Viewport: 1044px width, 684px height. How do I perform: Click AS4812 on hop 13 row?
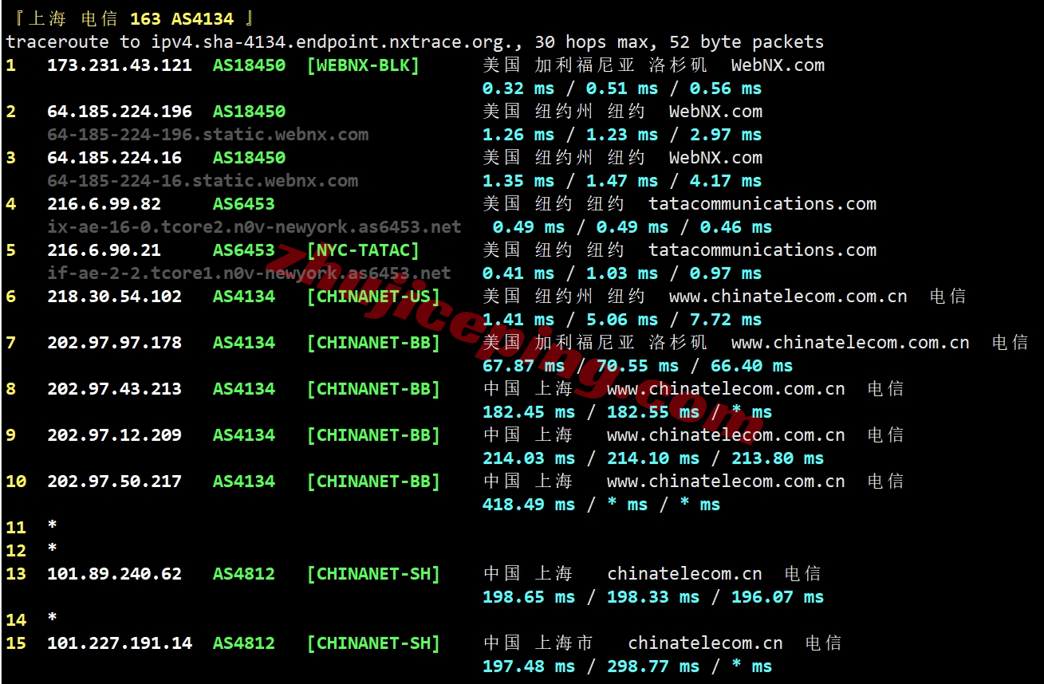(244, 574)
